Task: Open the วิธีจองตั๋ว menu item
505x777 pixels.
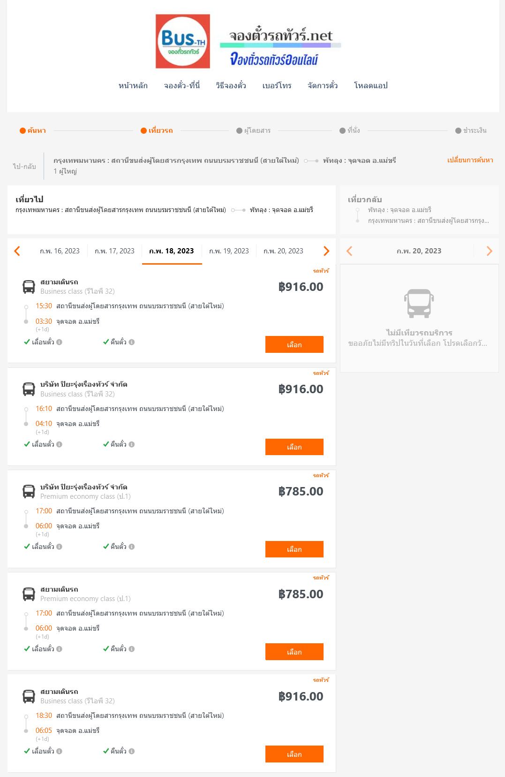Action: tap(231, 85)
